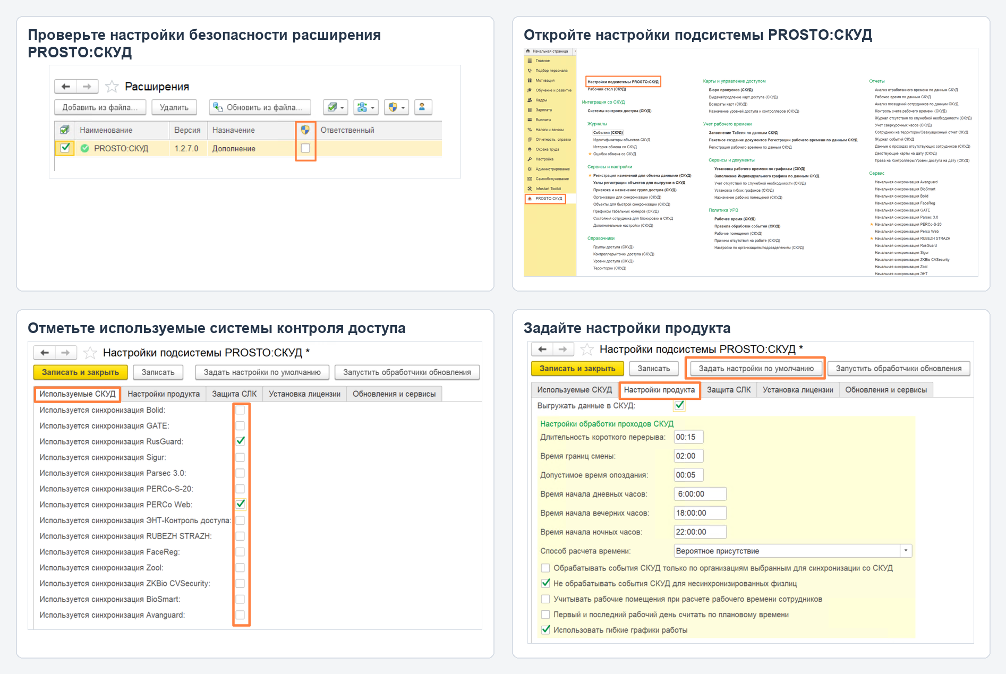This screenshot has height=674, width=1006.
Task: Open the 'Настройки подсистемы PROSTO:СКУД' link
Action: [x=623, y=82]
